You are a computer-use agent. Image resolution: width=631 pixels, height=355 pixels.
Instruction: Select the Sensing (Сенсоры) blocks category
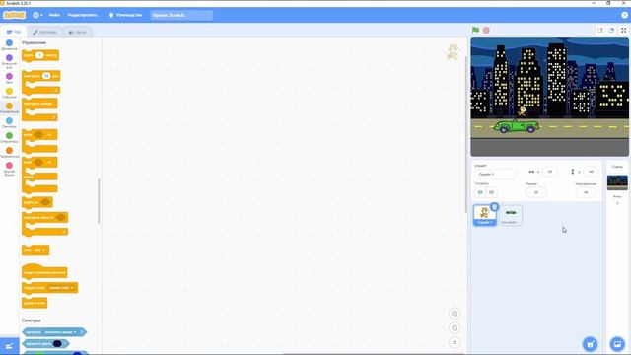pos(9,122)
